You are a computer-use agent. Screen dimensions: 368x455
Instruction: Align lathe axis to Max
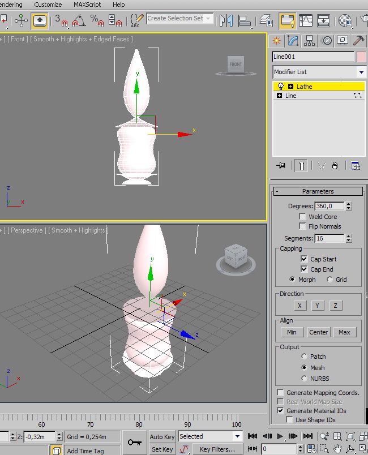[x=344, y=332]
